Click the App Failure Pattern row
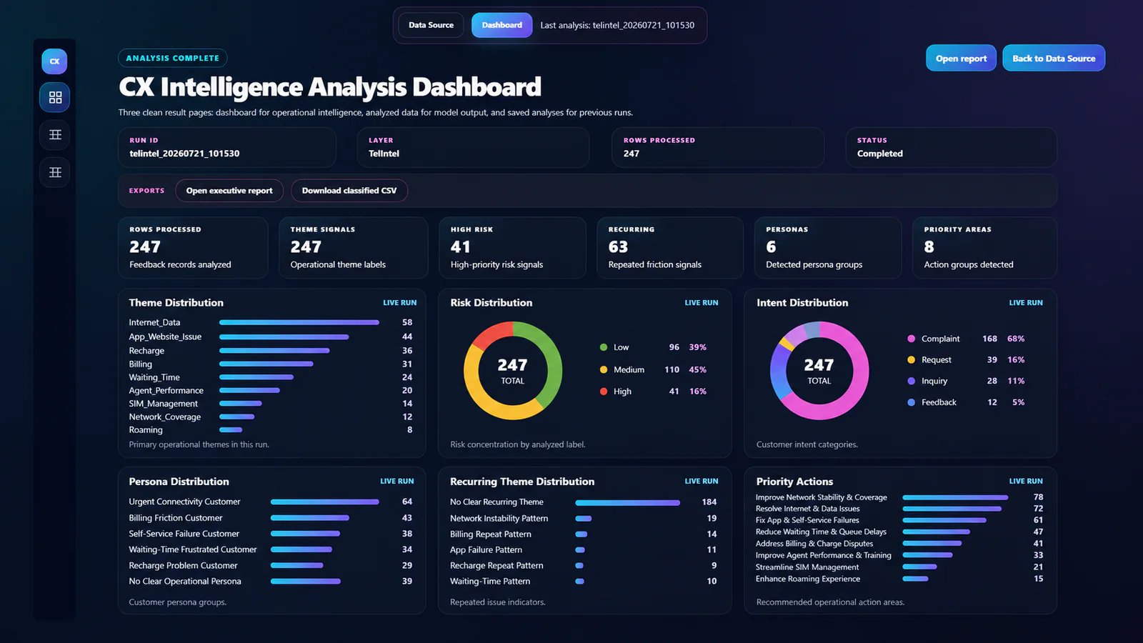 click(x=583, y=550)
